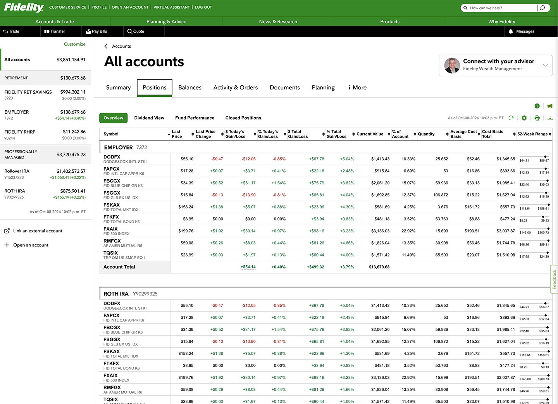
Task: Click the Log Out link
Action: click(x=203, y=7)
